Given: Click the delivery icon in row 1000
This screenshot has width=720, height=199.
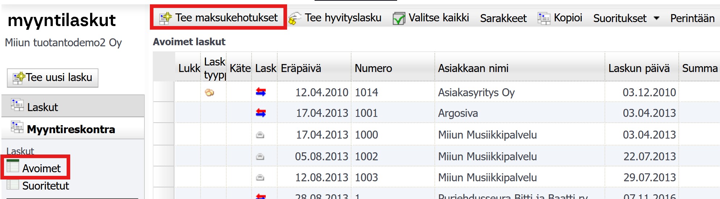Looking at the screenshot, I should (x=260, y=135).
